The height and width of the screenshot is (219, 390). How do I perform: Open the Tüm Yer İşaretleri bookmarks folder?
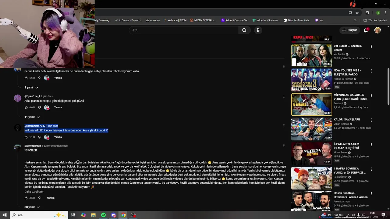click(x=375, y=20)
